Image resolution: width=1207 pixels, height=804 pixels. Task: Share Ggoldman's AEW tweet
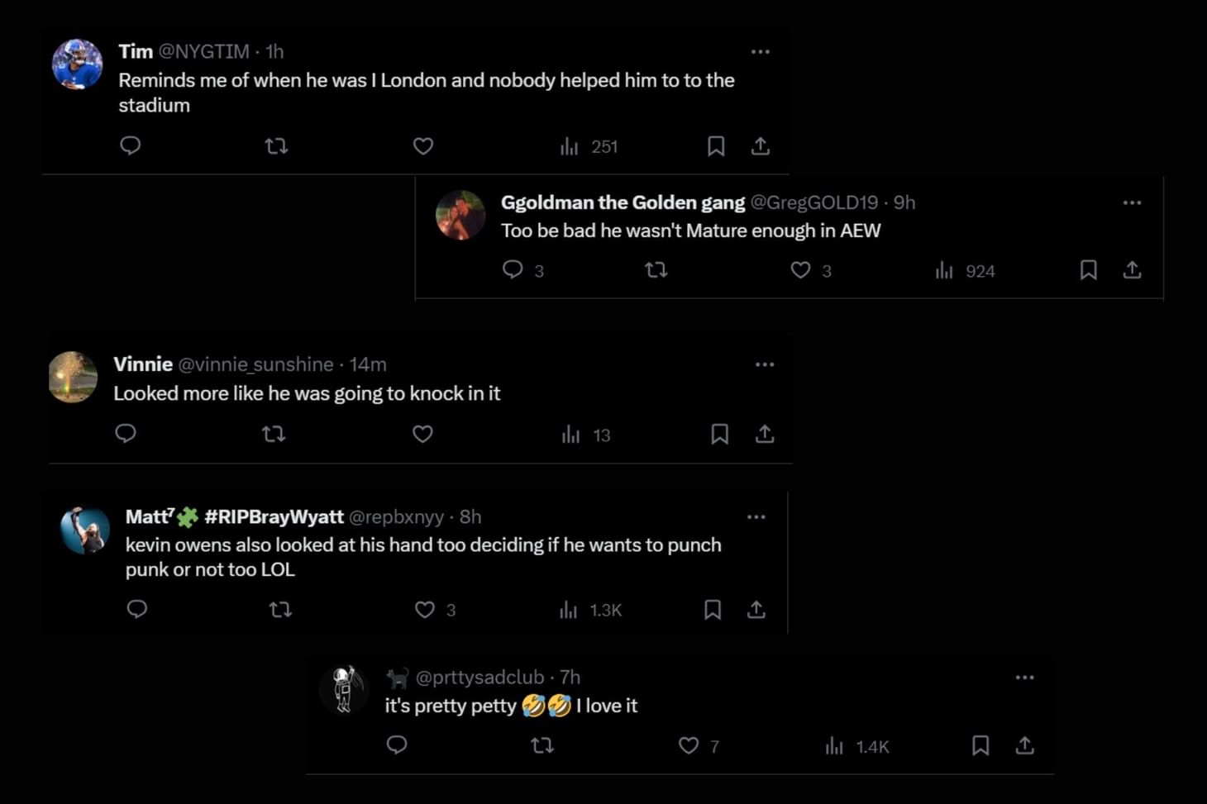click(1132, 270)
